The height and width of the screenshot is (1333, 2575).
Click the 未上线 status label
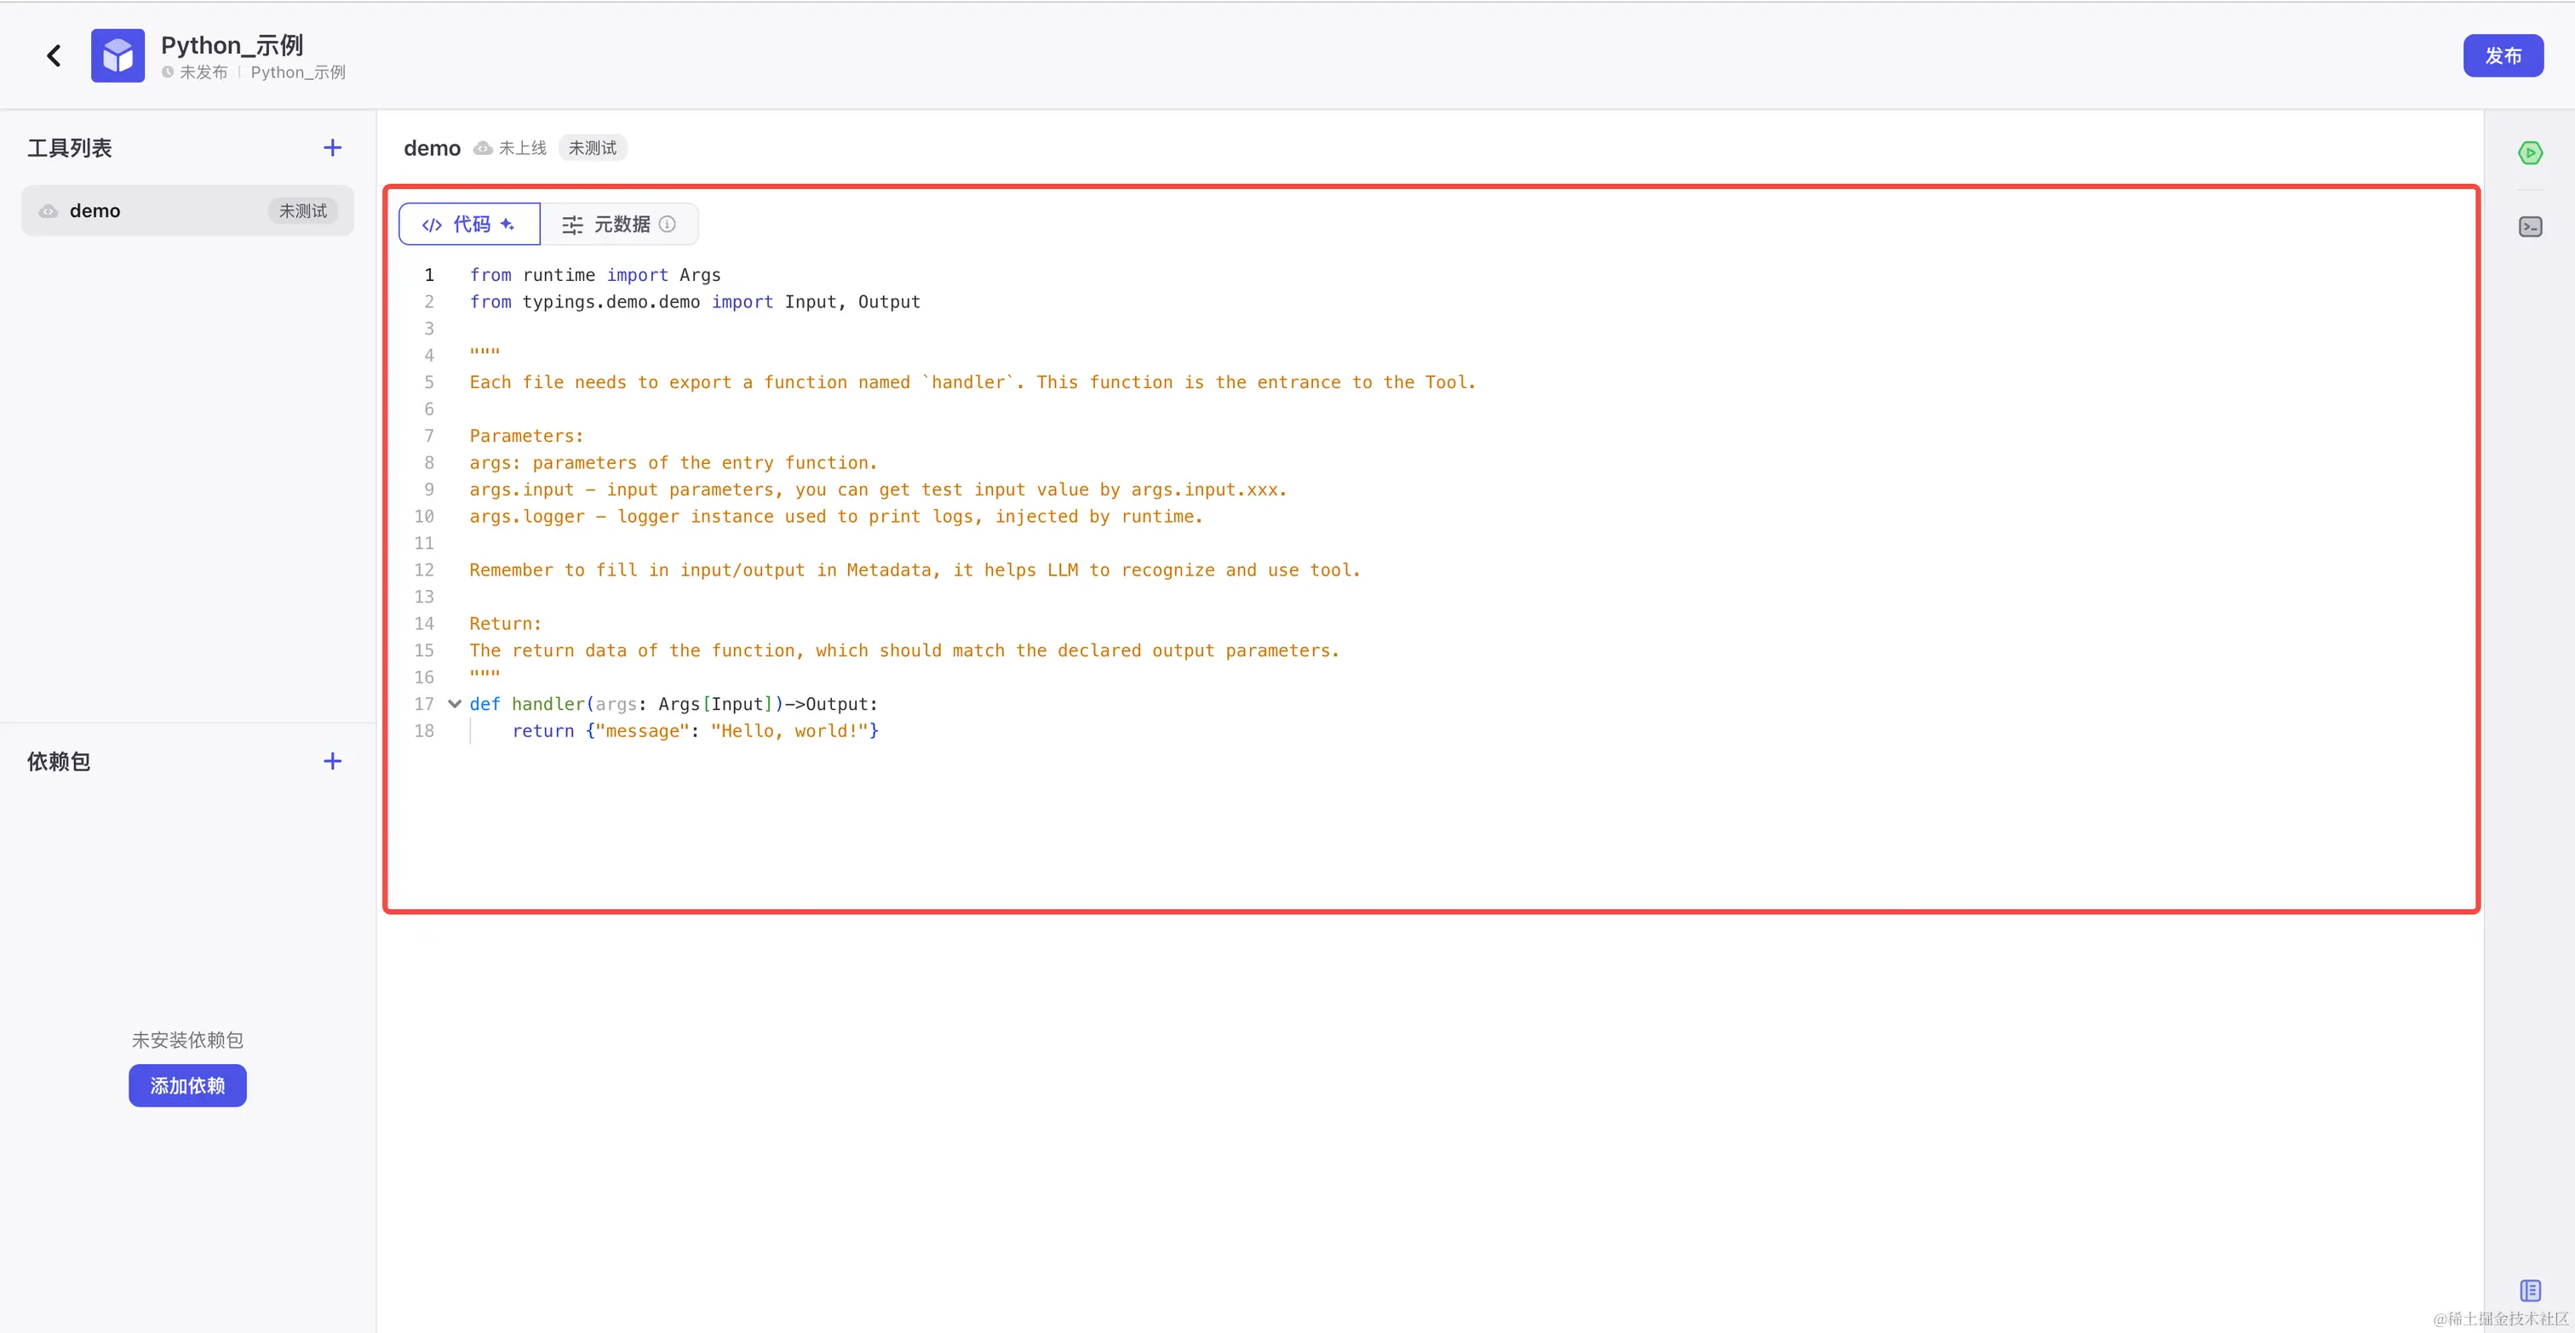tap(523, 148)
